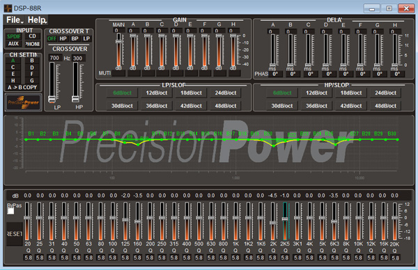Select SPDIF input source

click(13, 36)
